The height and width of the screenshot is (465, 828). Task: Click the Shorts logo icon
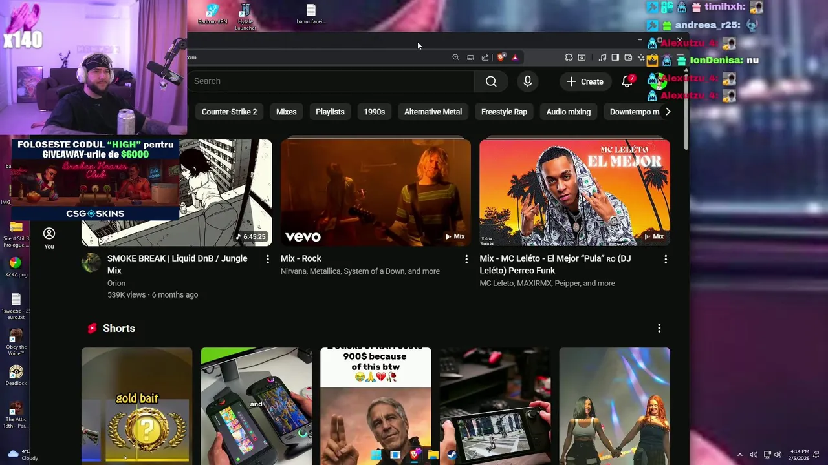point(92,328)
